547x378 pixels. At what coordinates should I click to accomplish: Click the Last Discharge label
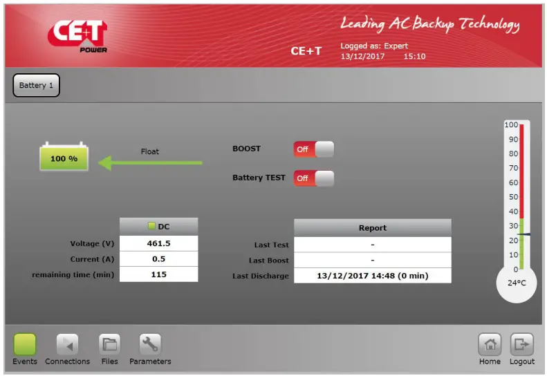pos(261,276)
